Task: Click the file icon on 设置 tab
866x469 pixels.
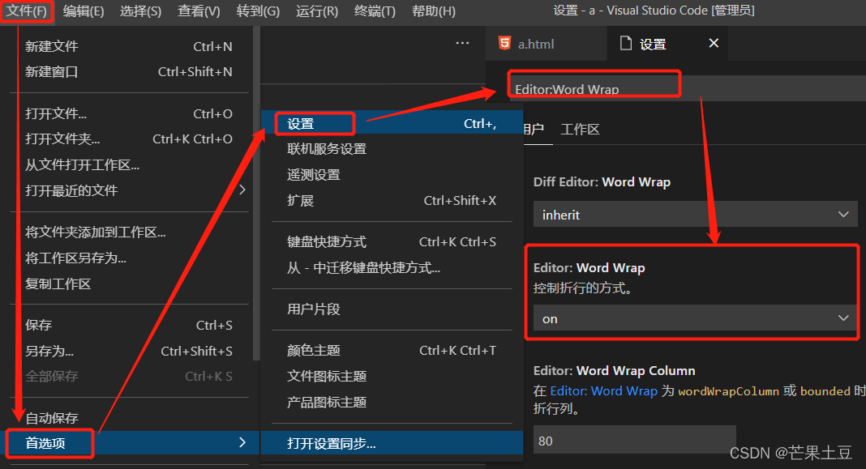Action: coord(626,43)
